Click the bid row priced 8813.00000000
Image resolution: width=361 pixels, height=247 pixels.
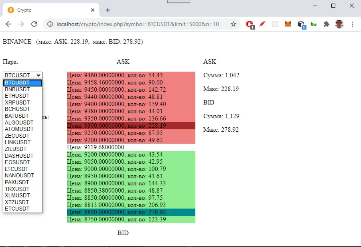pyautogui.click(x=131, y=205)
